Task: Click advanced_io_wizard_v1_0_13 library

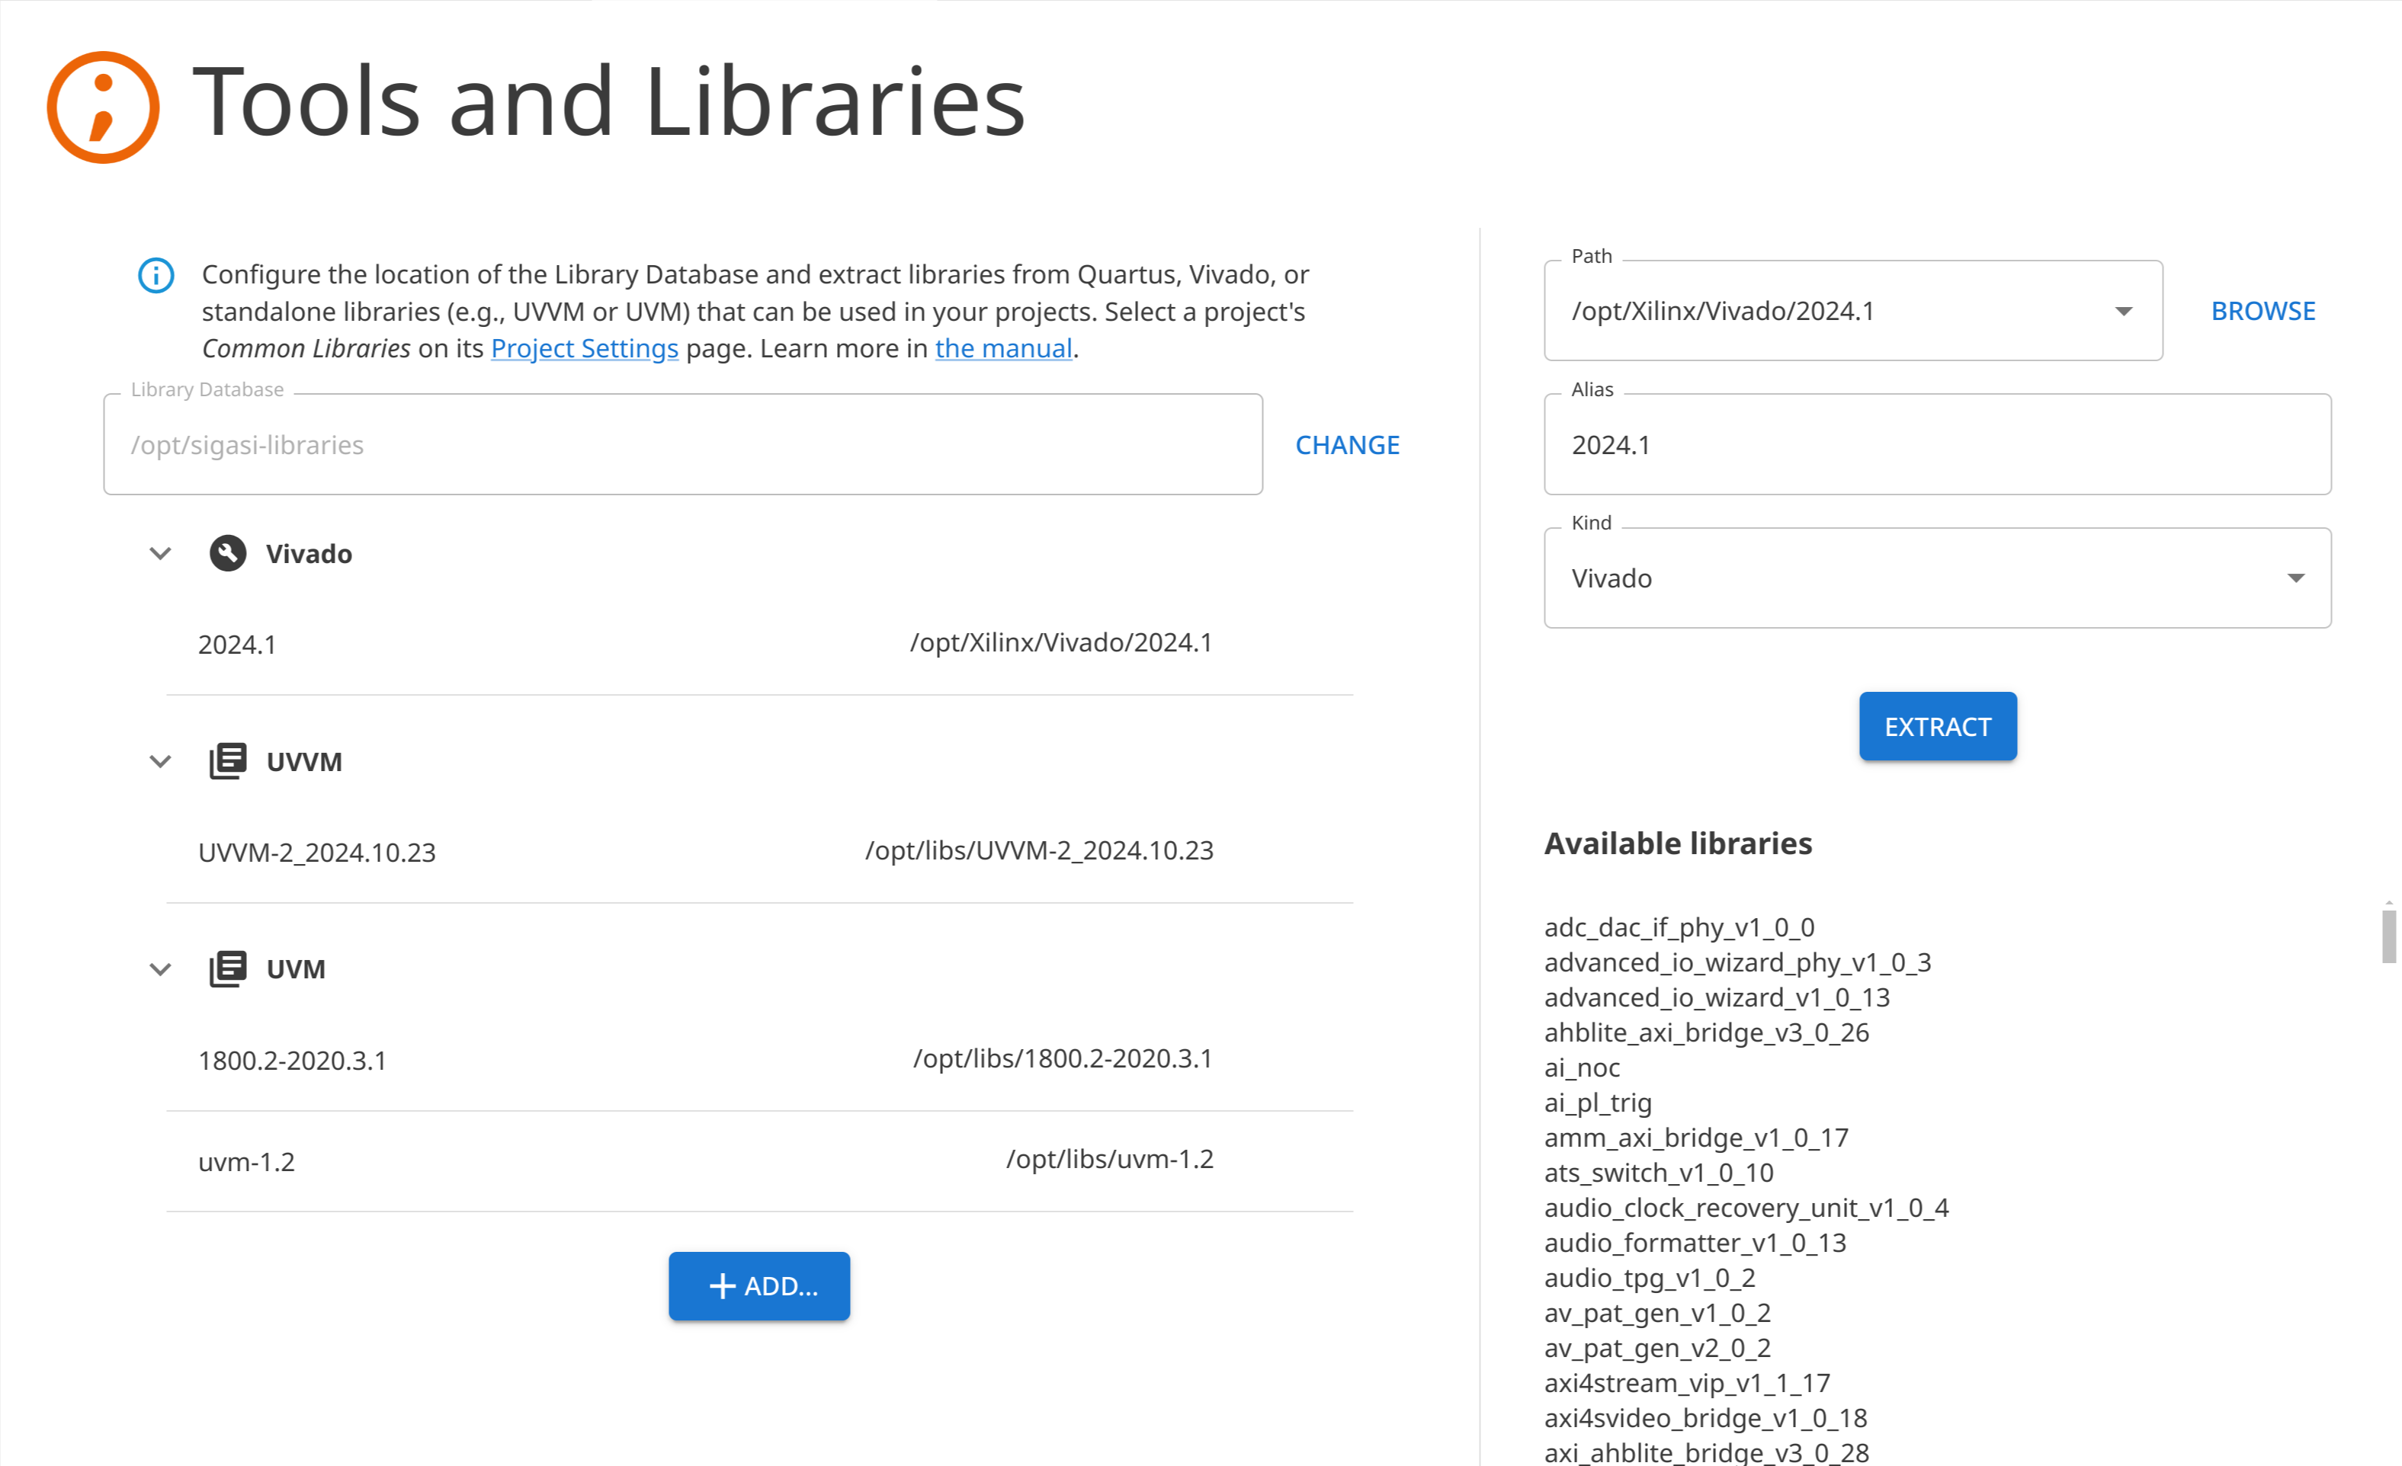Action: coord(1717,997)
